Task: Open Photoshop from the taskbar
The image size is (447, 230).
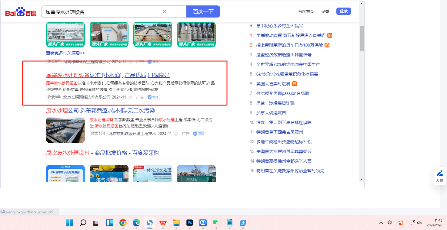Action: coord(190,223)
